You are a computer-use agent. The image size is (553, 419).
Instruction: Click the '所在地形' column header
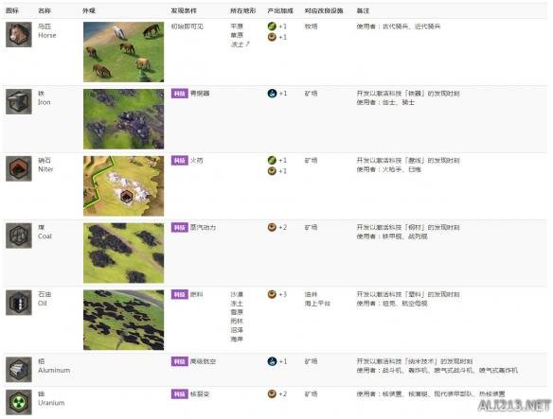(x=243, y=10)
